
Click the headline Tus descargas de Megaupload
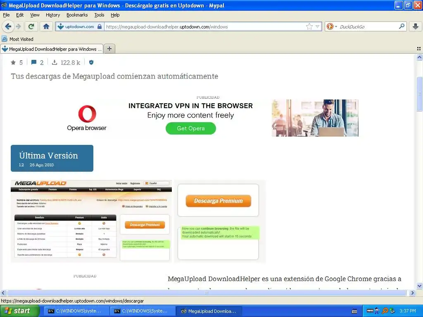click(114, 76)
